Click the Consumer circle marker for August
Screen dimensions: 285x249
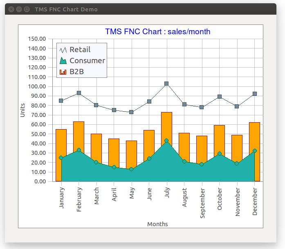point(184,161)
